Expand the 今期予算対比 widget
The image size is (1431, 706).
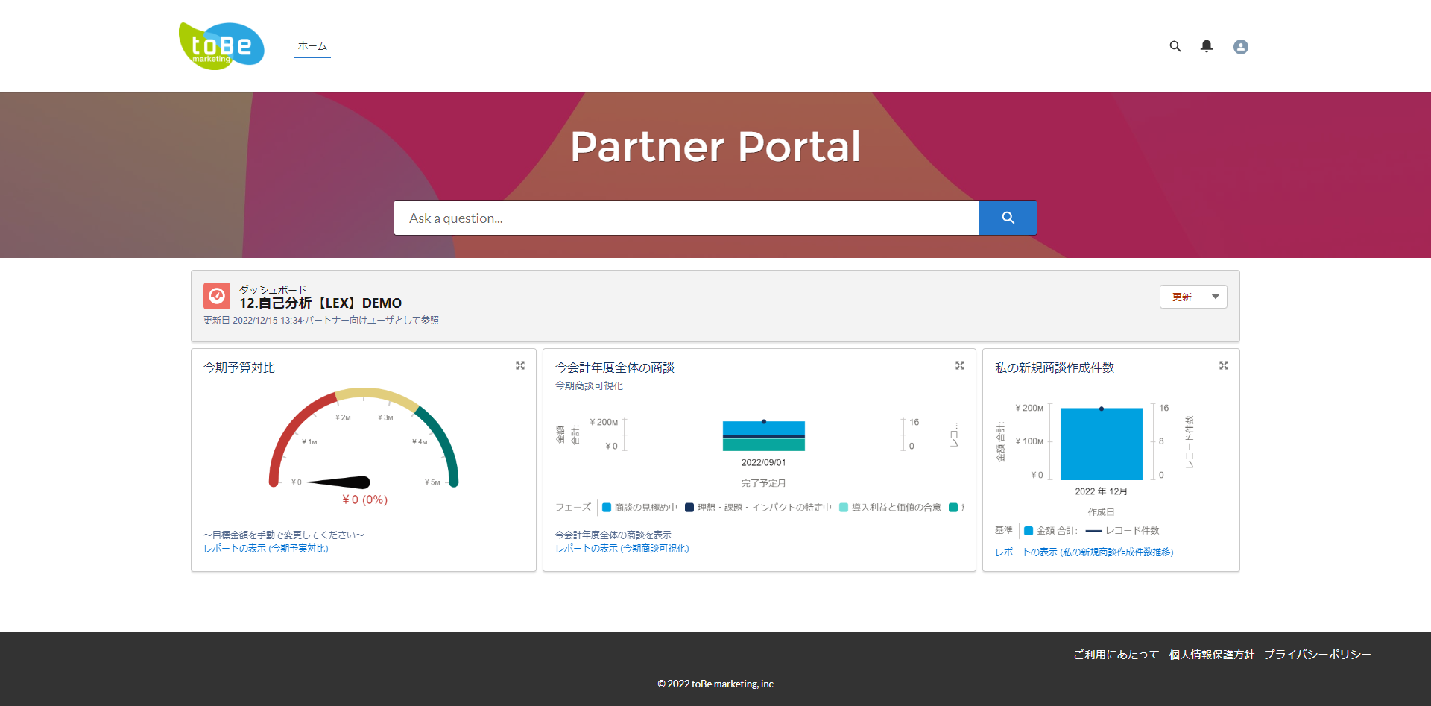520,365
